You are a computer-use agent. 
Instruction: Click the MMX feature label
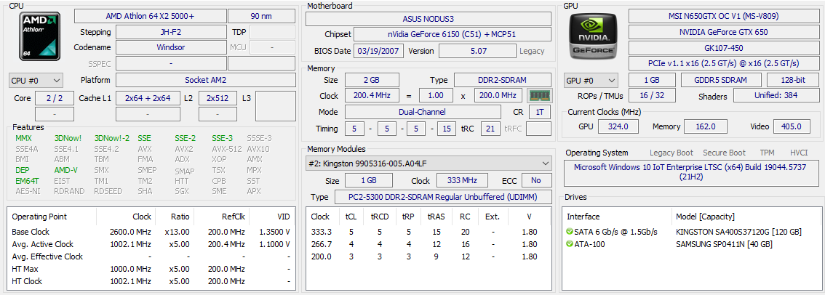24,138
